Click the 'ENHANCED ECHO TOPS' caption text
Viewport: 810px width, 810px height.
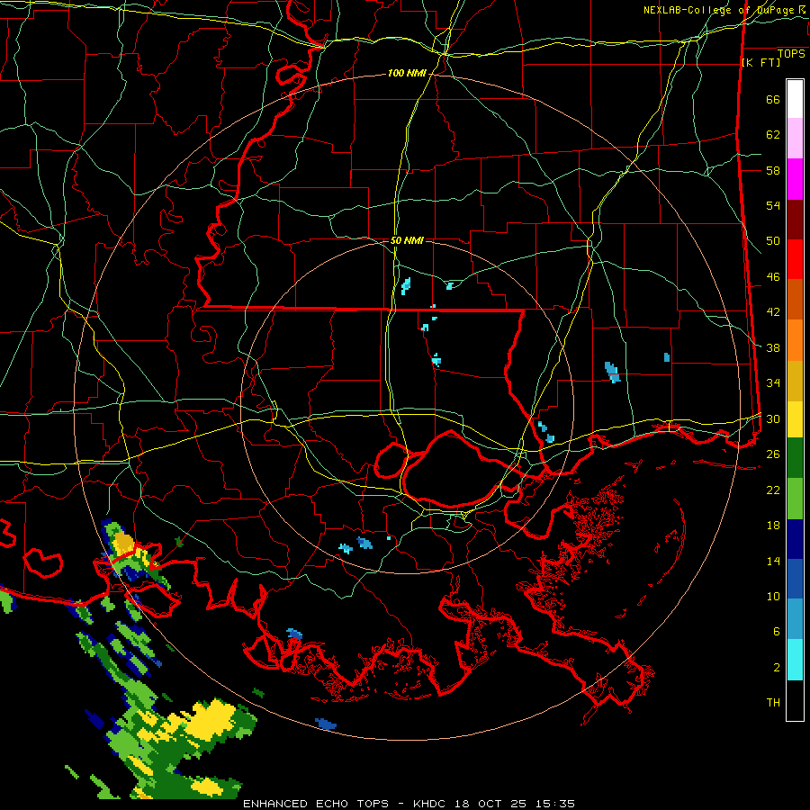tap(316, 804)
